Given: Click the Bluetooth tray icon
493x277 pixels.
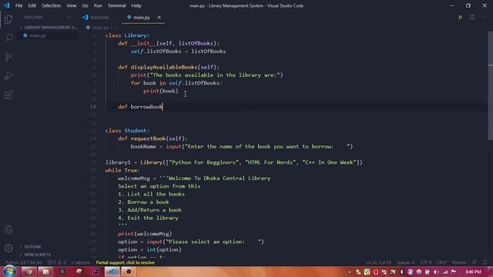Looking at the screenshot, I should 401,272.
